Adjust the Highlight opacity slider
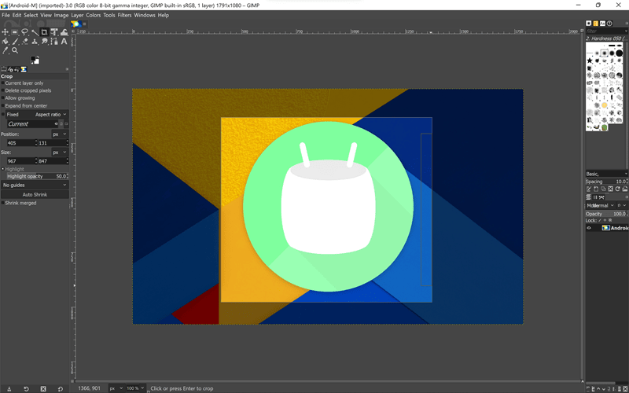Image resolution: width=629 pixels, height=393 pixels. pyautogui.click(x=37, y=176)
